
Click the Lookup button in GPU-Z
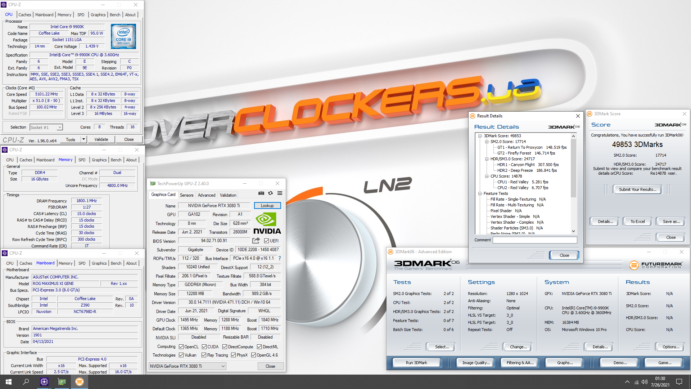point(267,206)
